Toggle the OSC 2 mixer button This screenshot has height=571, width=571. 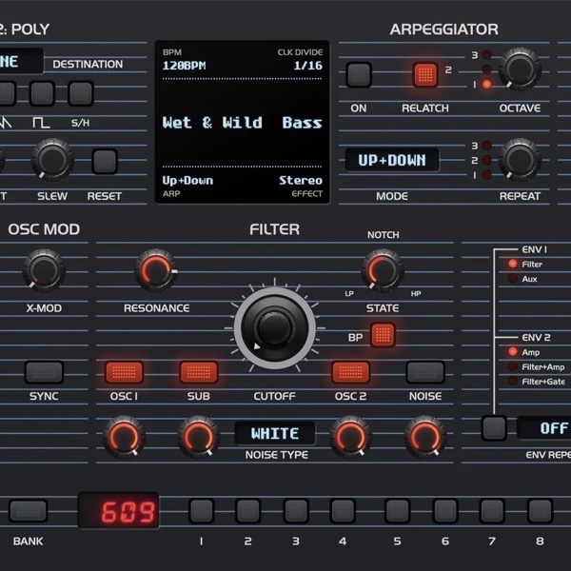(350, 372)
